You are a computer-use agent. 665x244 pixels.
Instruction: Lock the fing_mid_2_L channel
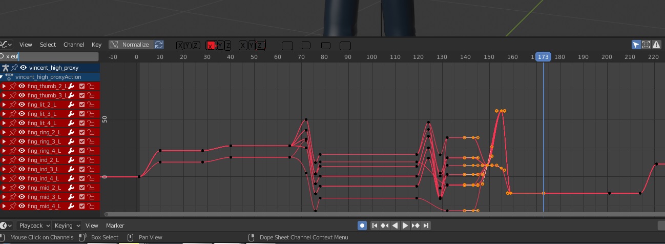pyautogui.click(x=91, y=188)
